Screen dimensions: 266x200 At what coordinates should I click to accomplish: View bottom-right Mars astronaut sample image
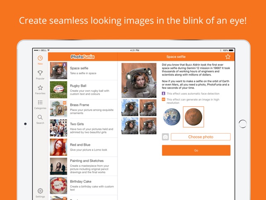click(148, 126)
